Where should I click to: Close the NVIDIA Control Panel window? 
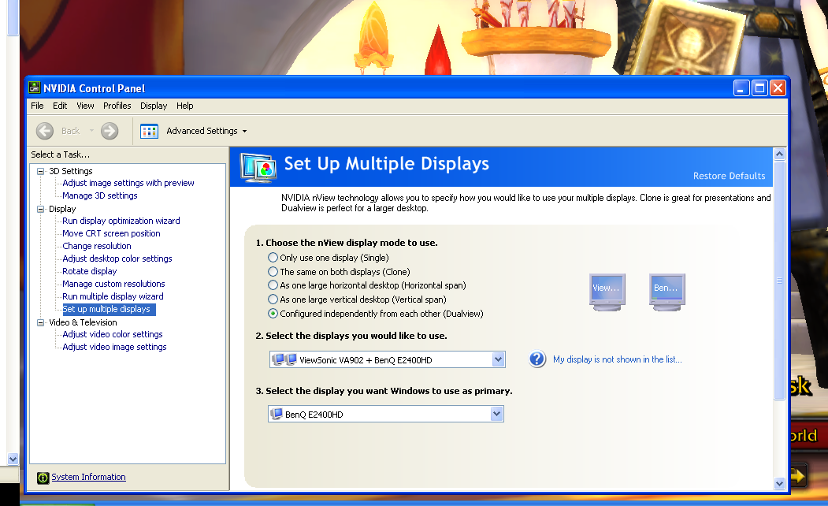(778, 88)
